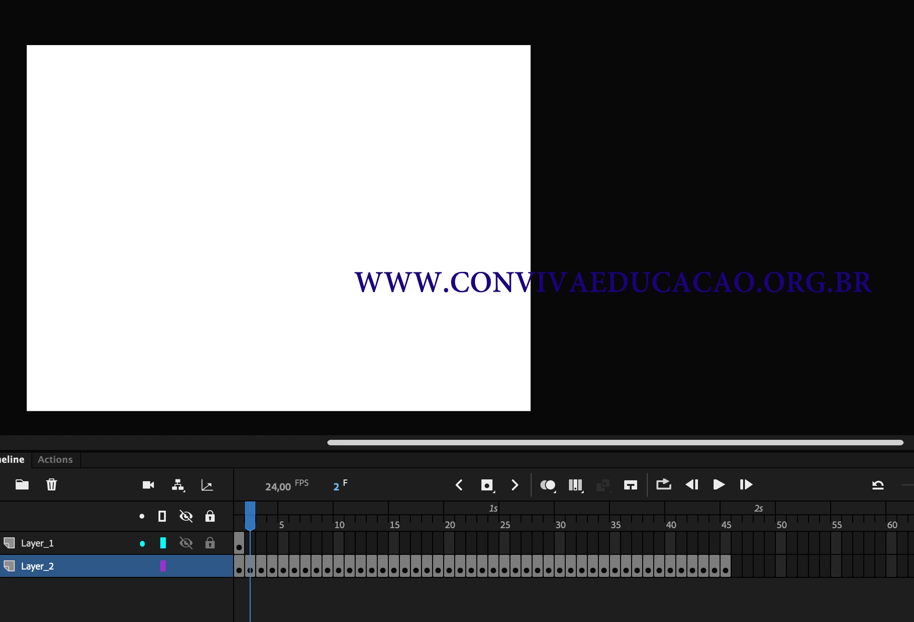Viewport: 914px width, 622px height.
Task: Click the Delete layer trash icon
Action: point(52,484)
